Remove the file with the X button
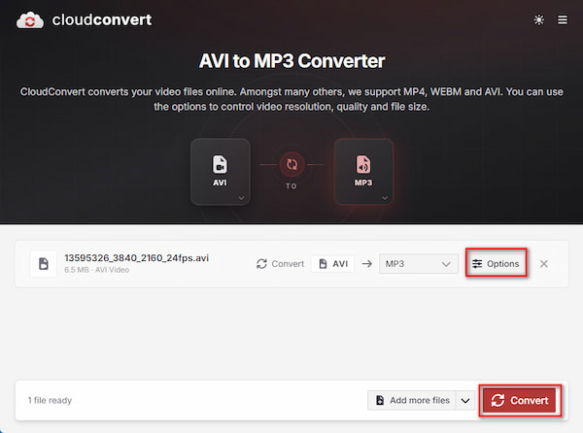This screenshot has width=583, height=433. click(543, 264)
